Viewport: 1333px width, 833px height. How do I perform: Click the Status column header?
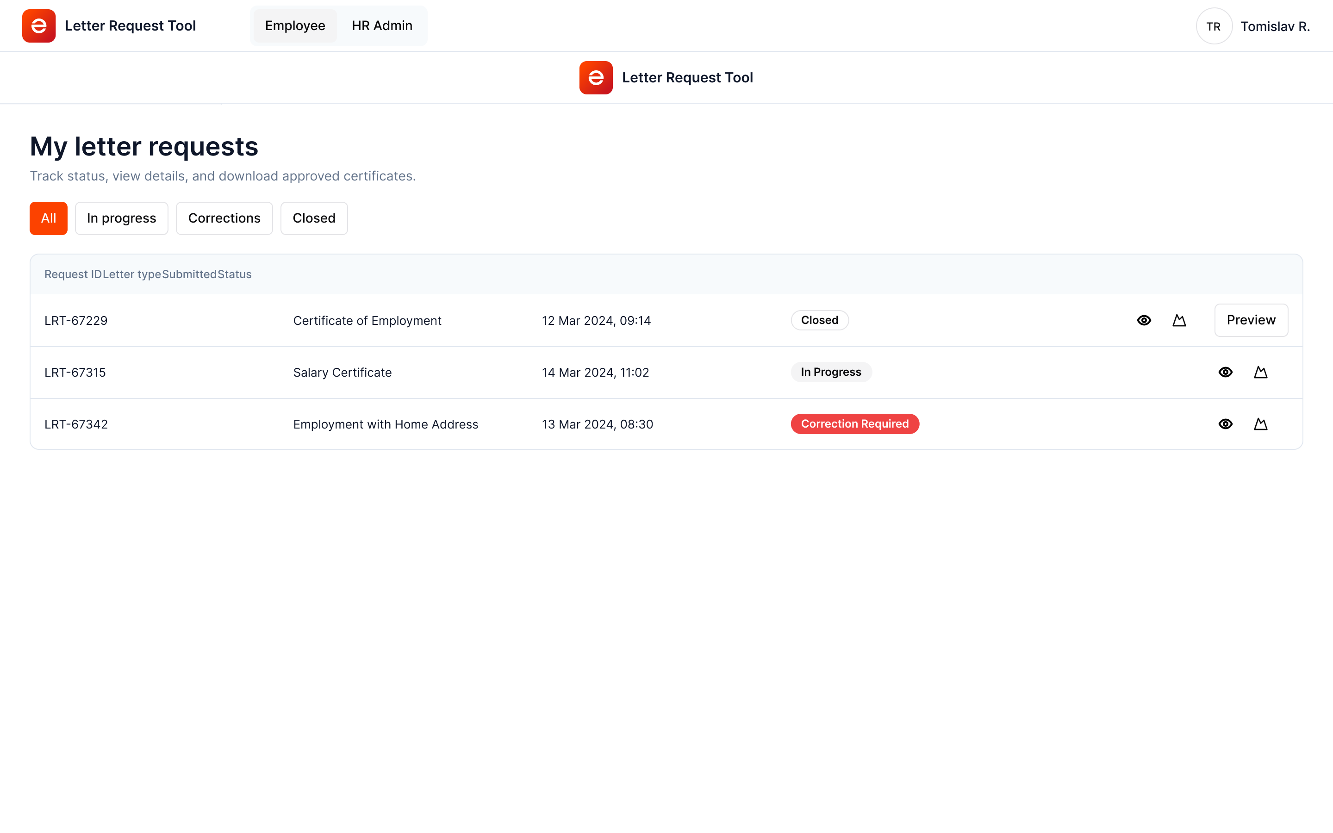(235, 274)
